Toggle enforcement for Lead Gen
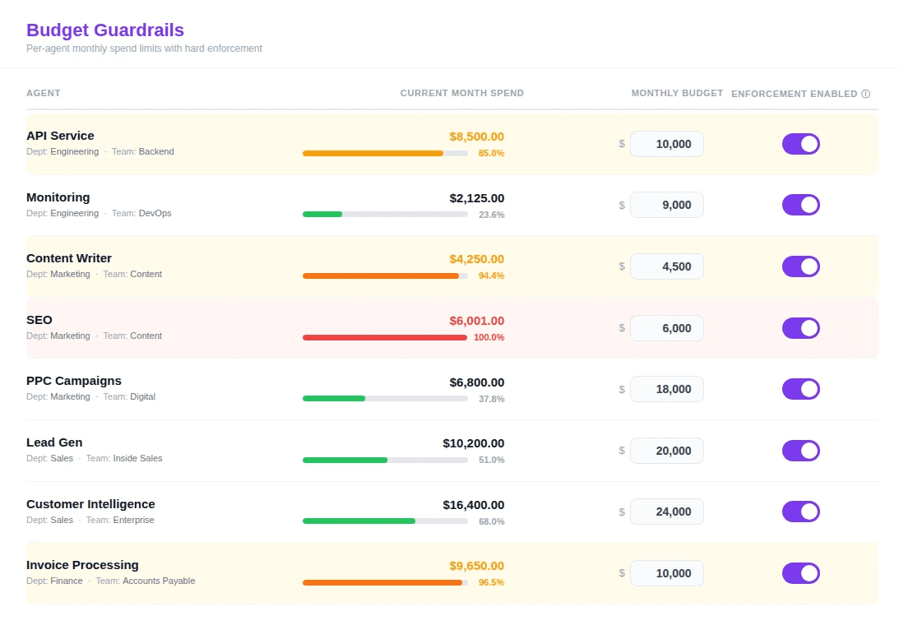Image resolution: width=899 pixels, height=639 pixels. [x=801, y=451]
